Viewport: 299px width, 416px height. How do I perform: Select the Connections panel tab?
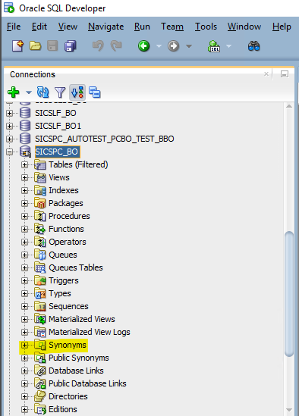[x=33, y=74]
